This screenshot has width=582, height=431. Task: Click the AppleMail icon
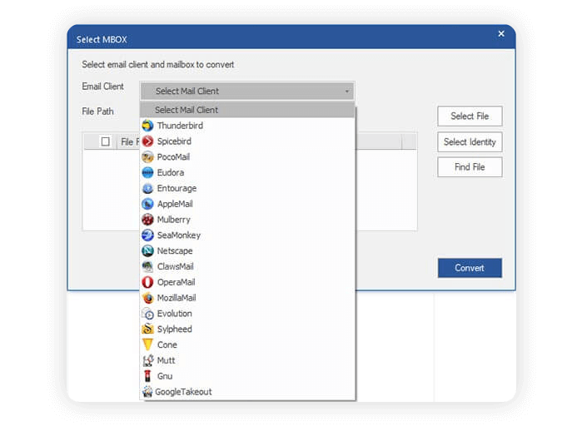(x=147, y=204)
